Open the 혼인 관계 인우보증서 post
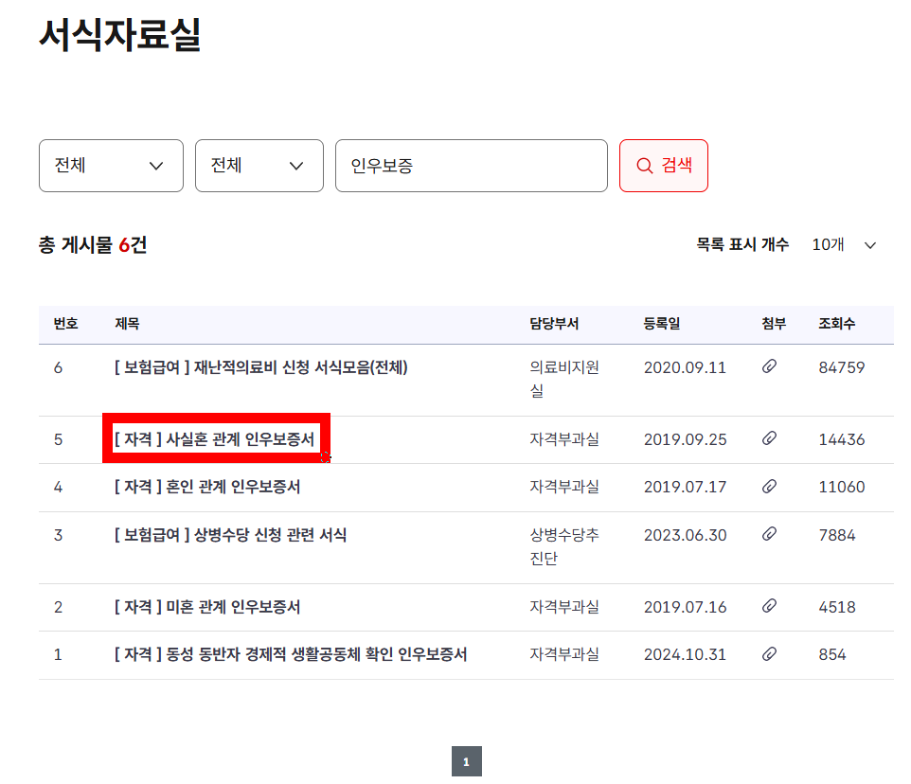 click(x=207, y=487)
